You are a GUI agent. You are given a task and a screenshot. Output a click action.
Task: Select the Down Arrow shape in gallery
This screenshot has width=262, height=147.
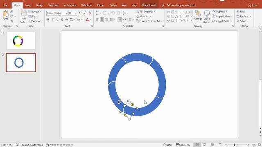tap(168, 20)
